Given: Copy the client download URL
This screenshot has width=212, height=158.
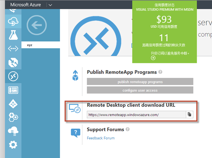Looking at the screenshot, I should click(189, 114).
